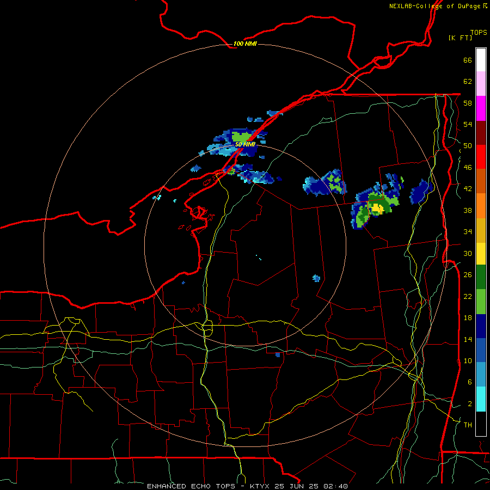Click the 25 JUN 25 date text
Screen dimensions: 490x490
point(296,486)
